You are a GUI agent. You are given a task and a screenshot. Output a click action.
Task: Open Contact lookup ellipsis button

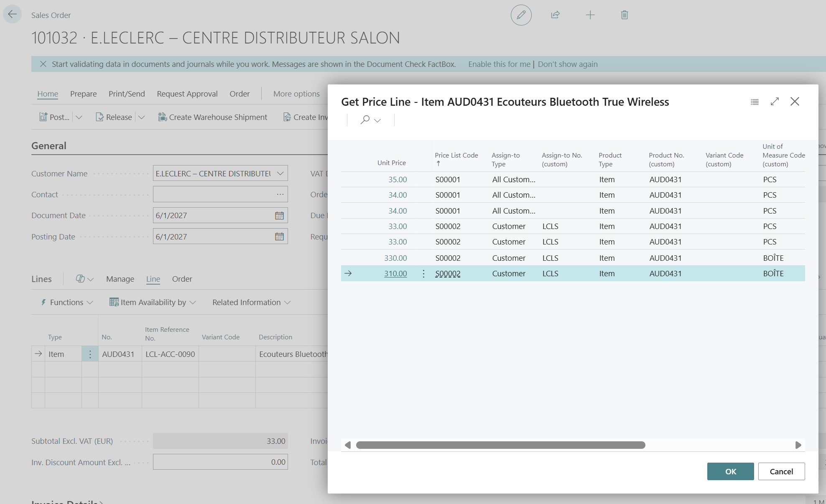point(280,194)
